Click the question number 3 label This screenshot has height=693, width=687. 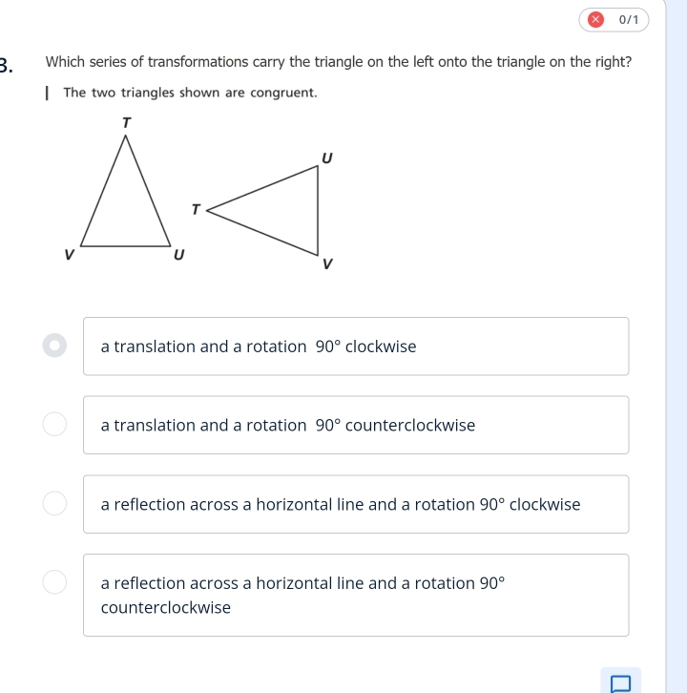pos(6,64)
